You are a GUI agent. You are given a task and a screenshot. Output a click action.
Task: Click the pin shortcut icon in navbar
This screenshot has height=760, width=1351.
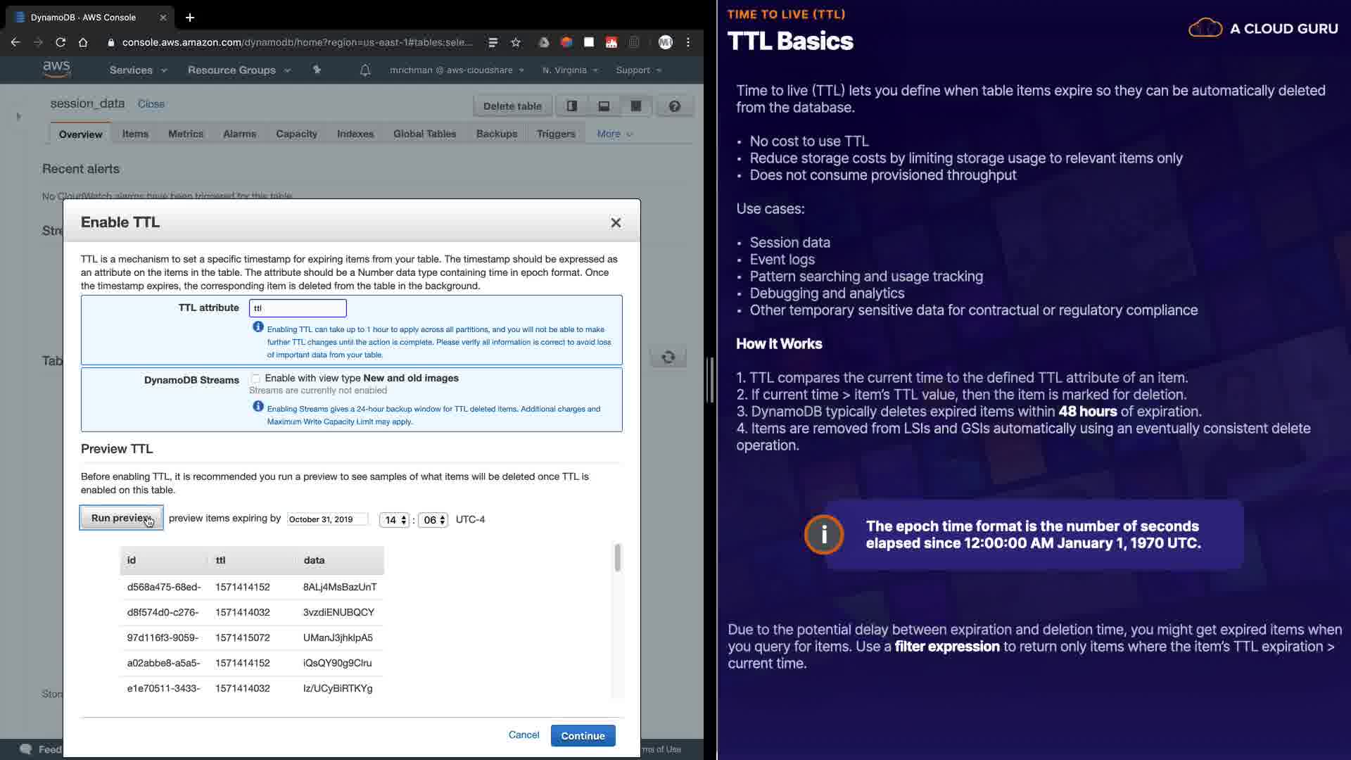pos(317,70)
